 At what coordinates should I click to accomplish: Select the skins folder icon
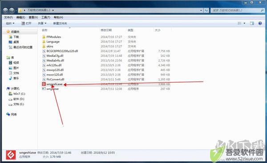coord(44,46)
